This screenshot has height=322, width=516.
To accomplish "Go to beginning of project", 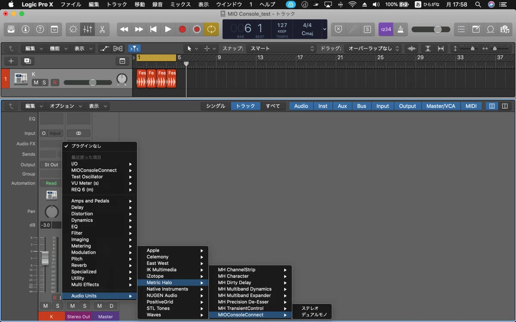I will (154, 29).
